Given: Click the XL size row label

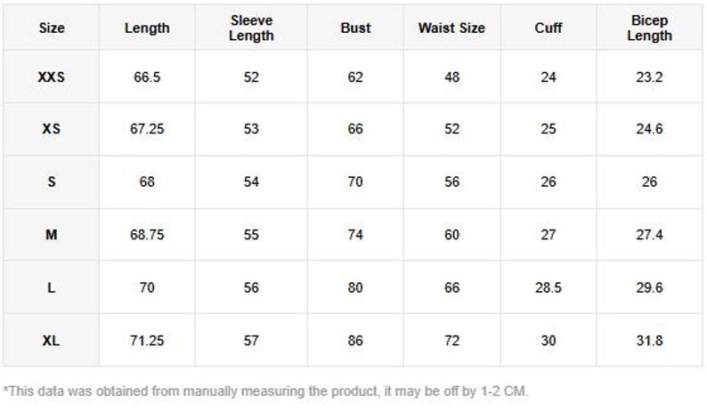Looking at the screenshot, I should [52, 340].
